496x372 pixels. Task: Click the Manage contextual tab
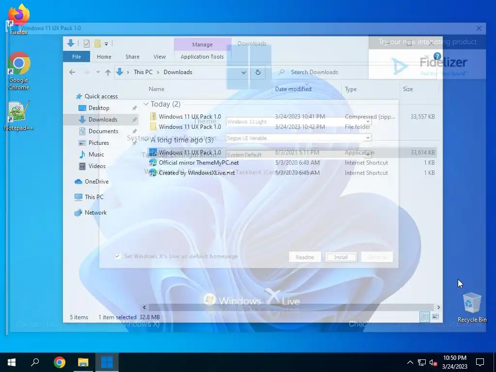point(202,45)
